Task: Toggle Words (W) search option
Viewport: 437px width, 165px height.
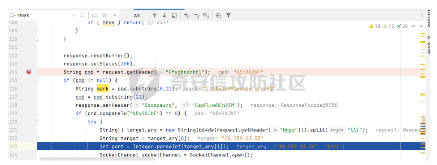Action: [104, 16]
